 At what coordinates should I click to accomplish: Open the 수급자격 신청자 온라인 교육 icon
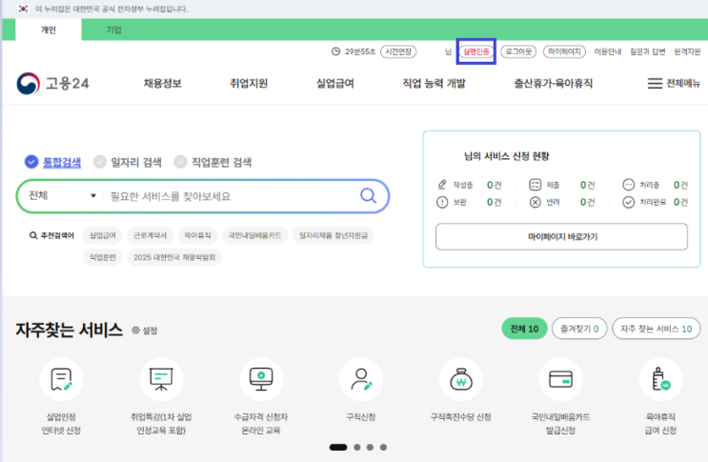tap(260, 380)
